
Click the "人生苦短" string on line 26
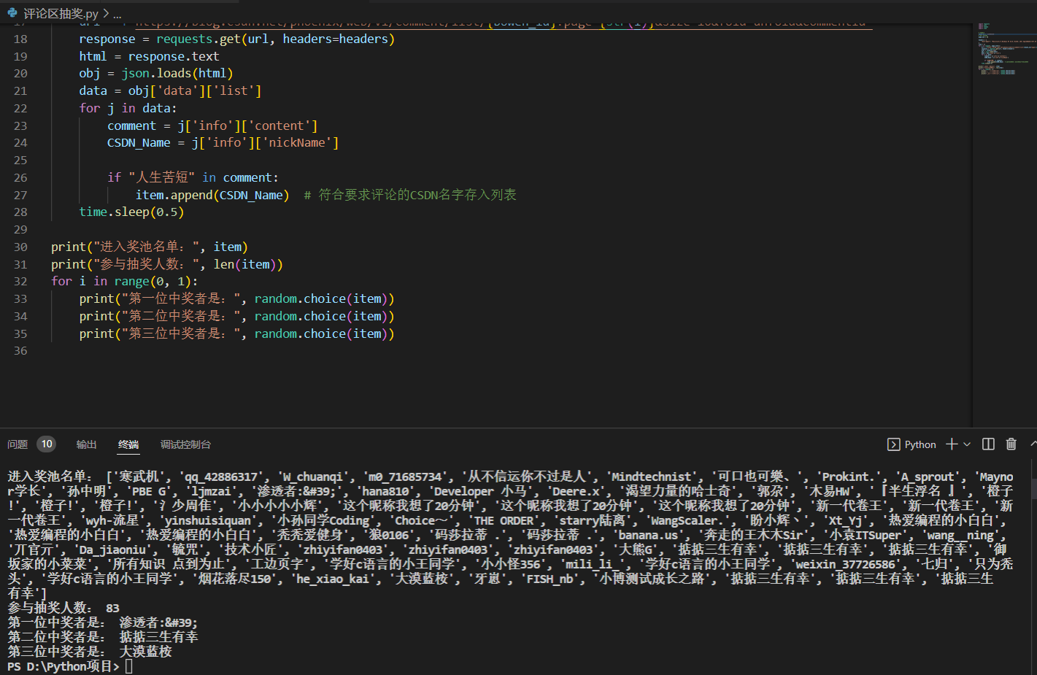point(161,177)
